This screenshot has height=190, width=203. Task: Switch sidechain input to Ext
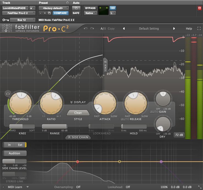click(x=20, y=145)
